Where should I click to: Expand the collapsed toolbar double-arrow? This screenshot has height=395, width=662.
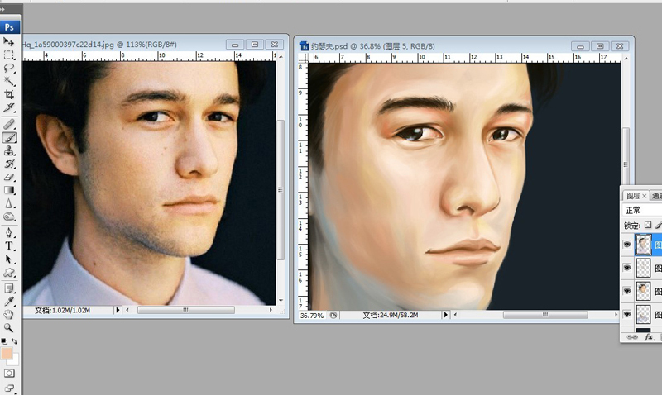[3, 8]
